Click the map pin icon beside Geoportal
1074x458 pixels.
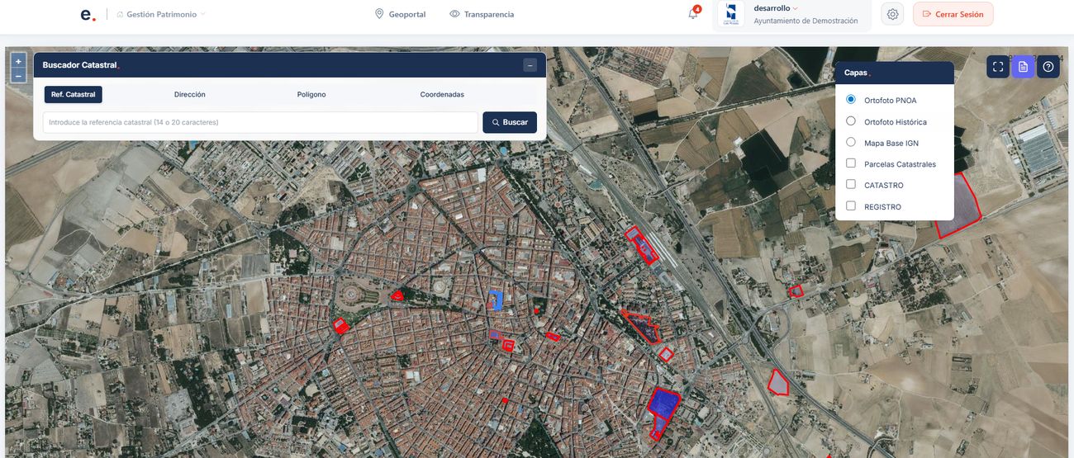[x=379, y=14]
